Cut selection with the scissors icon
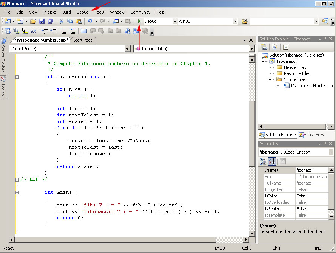 coord(61,21)
